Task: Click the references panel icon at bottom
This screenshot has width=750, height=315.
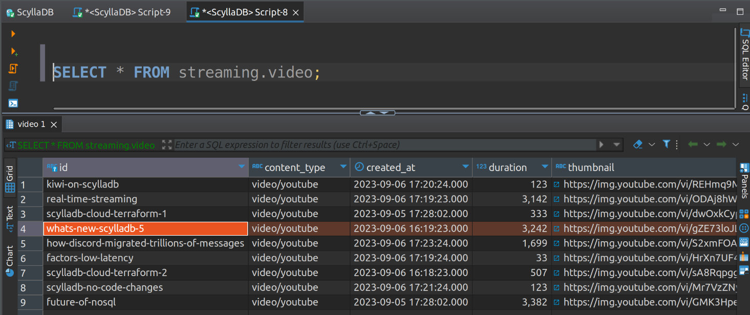Action: click(744, 270)
